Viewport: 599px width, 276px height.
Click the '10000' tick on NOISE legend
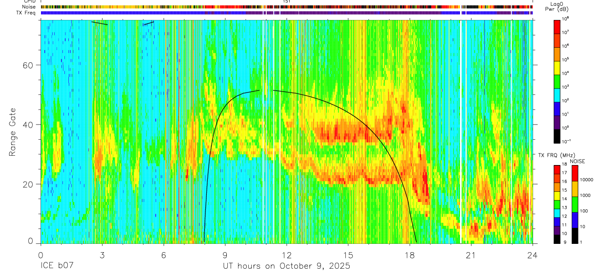[x=587, y=180]
